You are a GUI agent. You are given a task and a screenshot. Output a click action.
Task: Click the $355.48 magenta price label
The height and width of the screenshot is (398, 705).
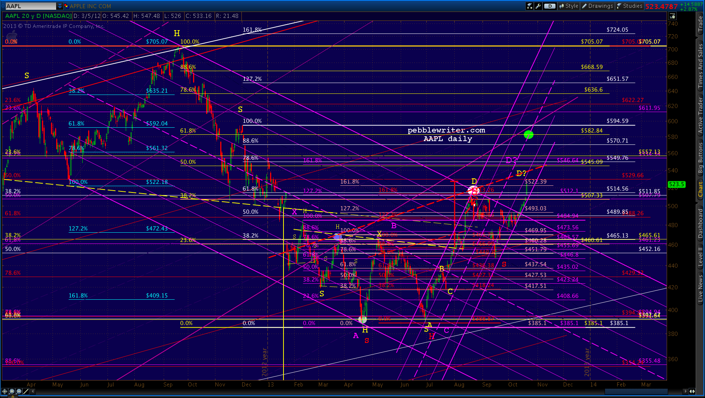tap(650, 361)
